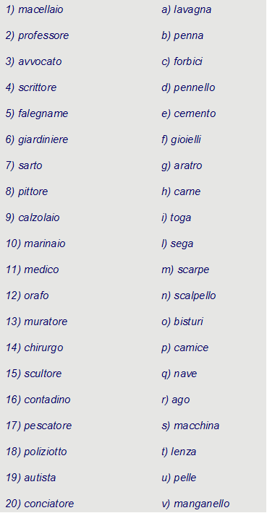Pick the option 'o) bisturi'

click(x=182, y=322)
